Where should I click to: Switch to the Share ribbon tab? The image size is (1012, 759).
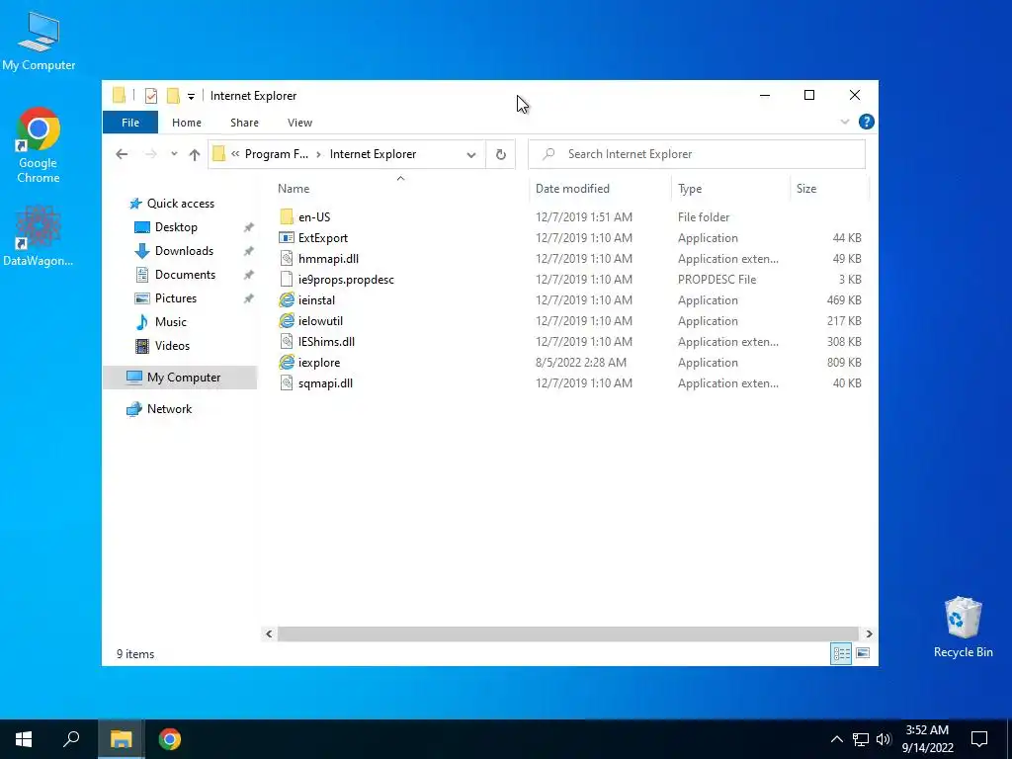click(245, 122)
